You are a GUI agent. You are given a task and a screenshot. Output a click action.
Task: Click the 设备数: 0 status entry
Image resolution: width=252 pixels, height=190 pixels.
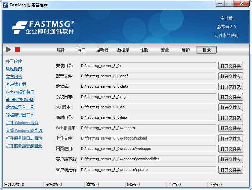pos(53,185)
